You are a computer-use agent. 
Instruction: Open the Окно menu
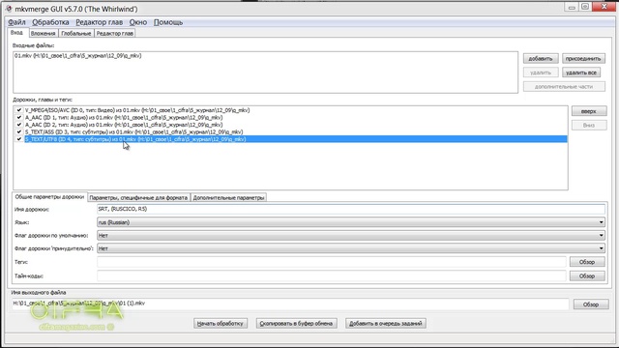click(138, 22)
